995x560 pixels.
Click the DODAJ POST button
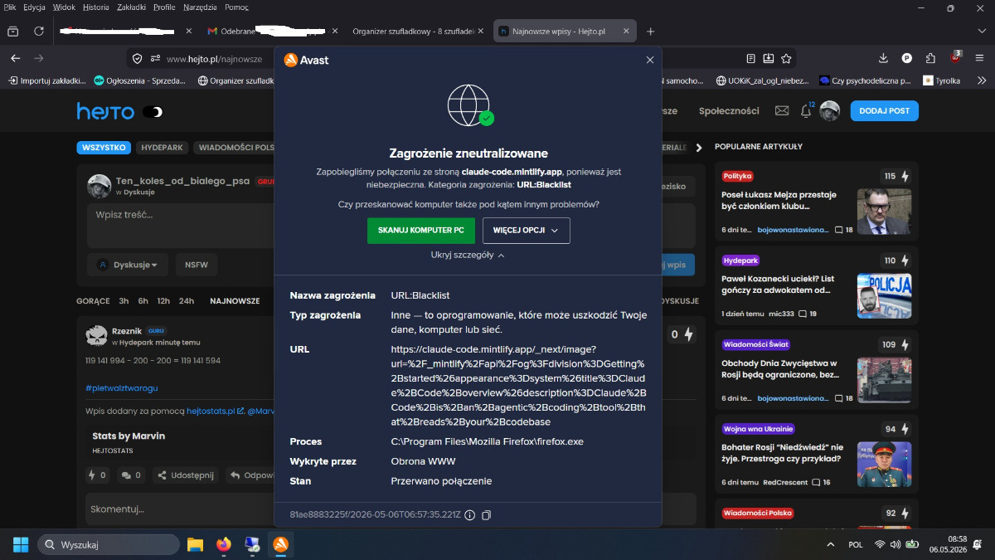coord(885,111)
